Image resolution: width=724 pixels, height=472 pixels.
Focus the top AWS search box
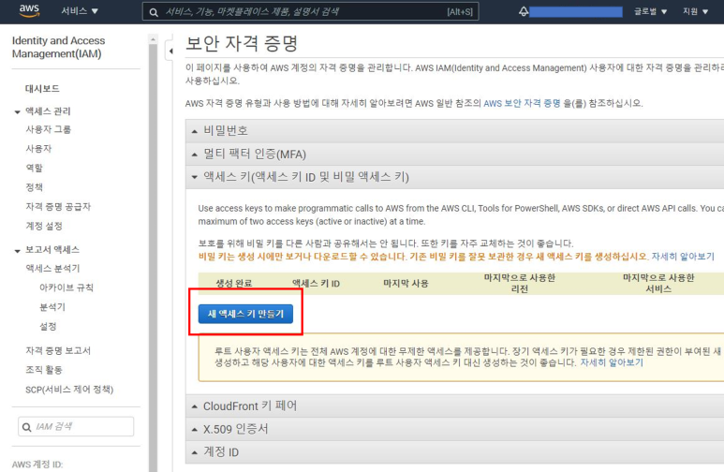pyautogui.click(x=310, y=11)
